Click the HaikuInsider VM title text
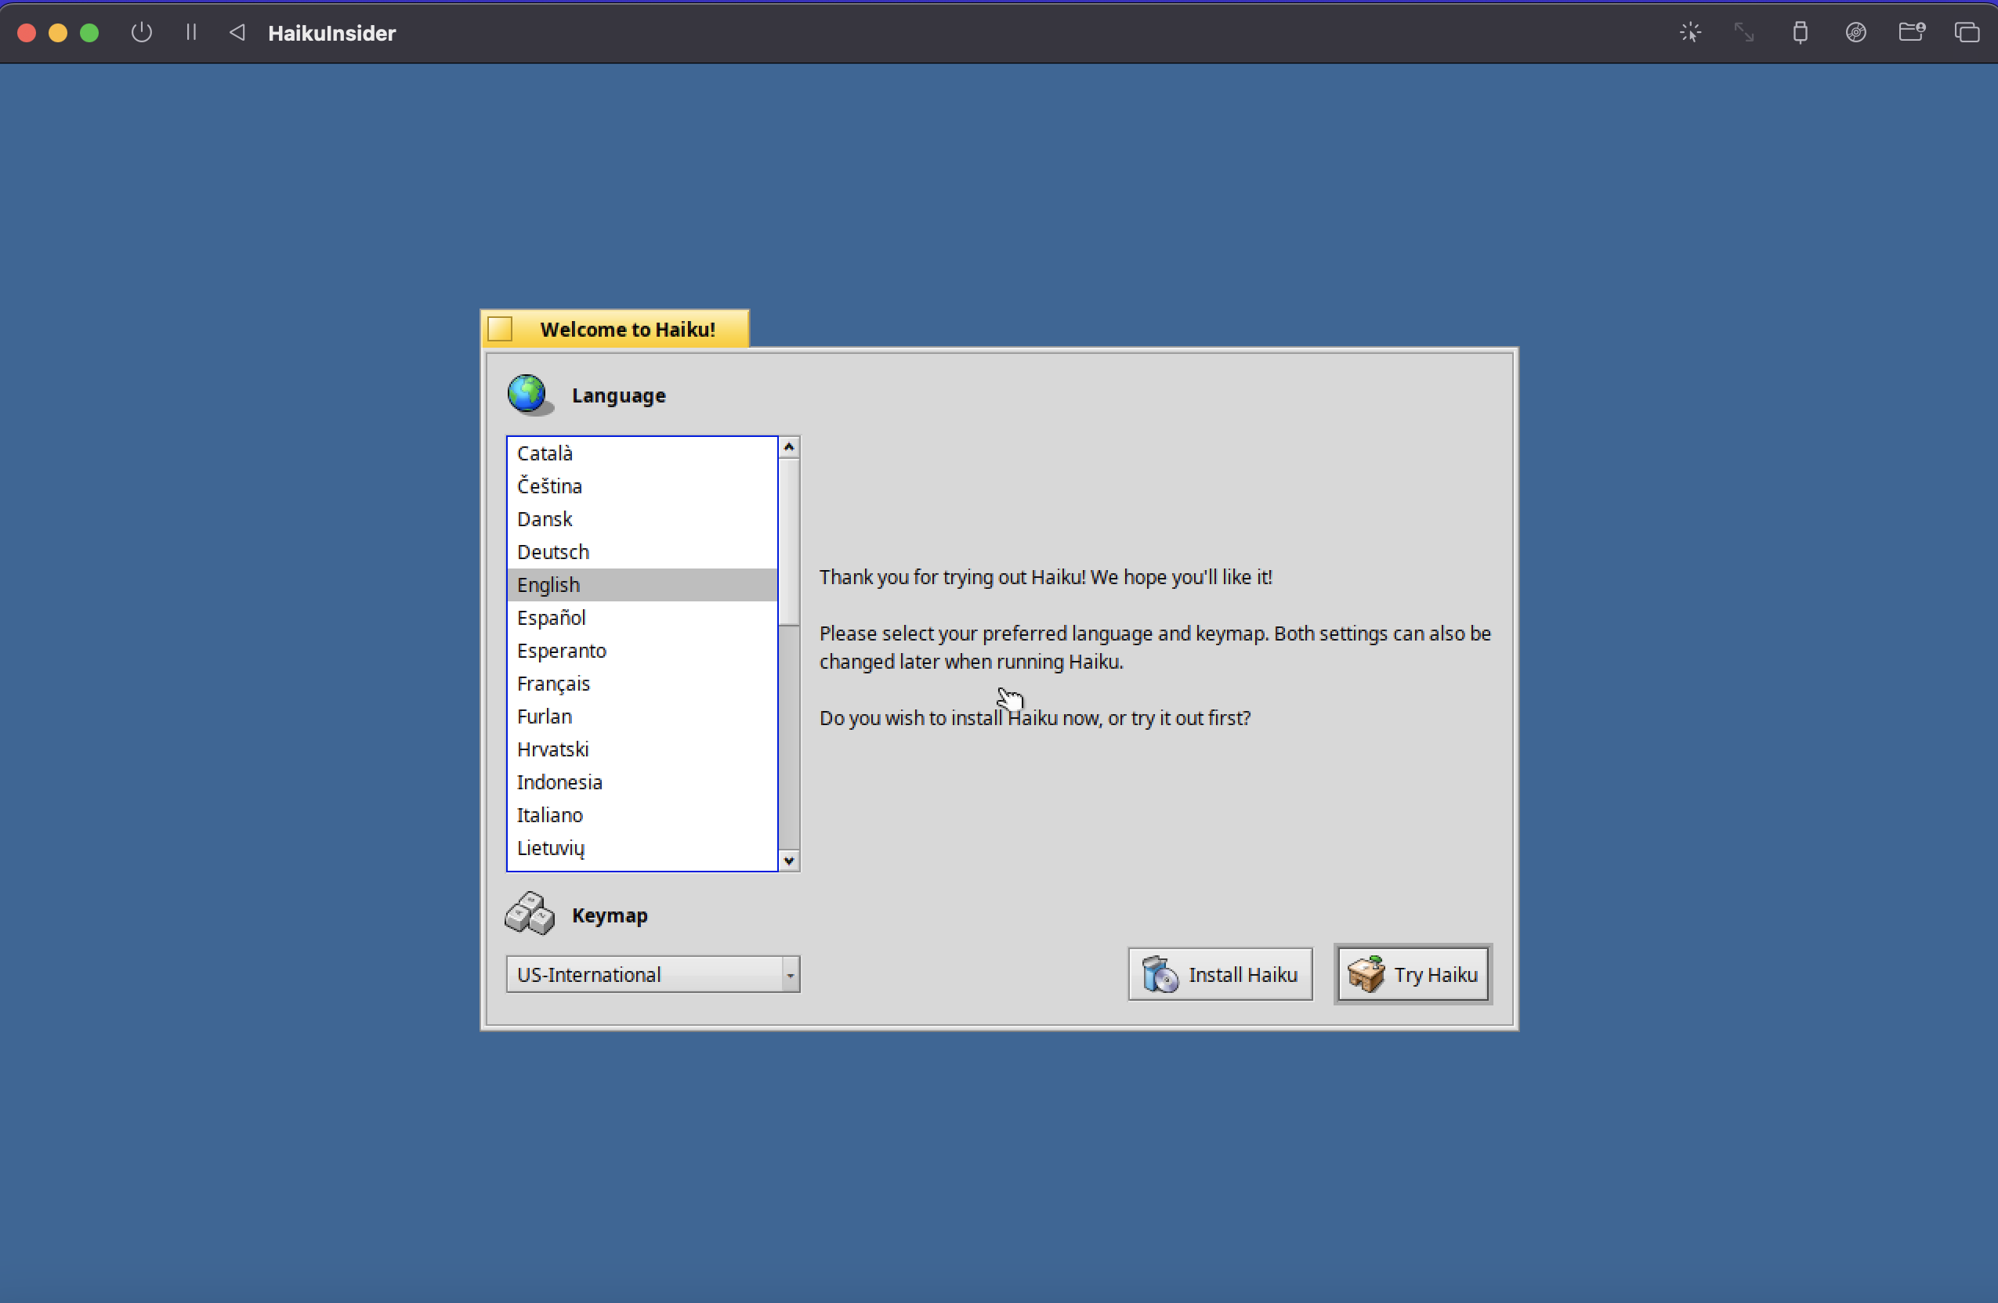 point(331,33)
